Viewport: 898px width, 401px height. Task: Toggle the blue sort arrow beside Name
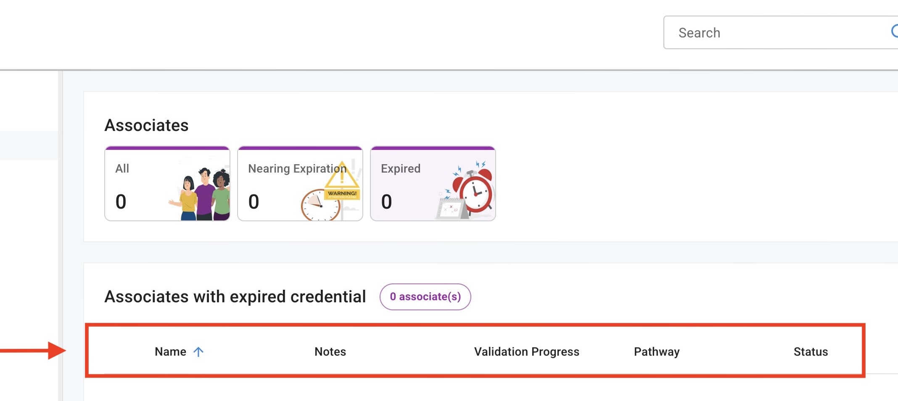click(x=198, y=352)
